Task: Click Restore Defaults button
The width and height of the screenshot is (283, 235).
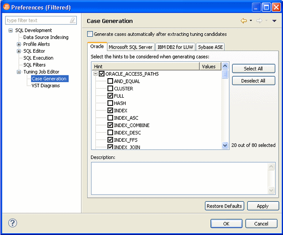Action: [224, 206]
